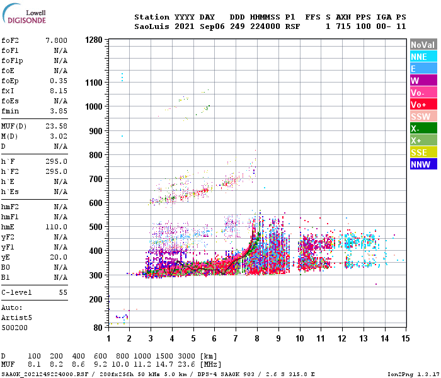Click the hmF2 N/A value
This screenshot has width=441, height=378.
point(60,207)
